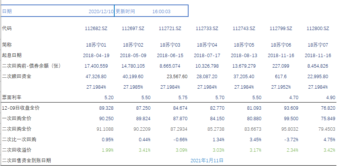Click the 18苏宁01 name cell
The height and width of the screenshot is (166, 350).
96,45
